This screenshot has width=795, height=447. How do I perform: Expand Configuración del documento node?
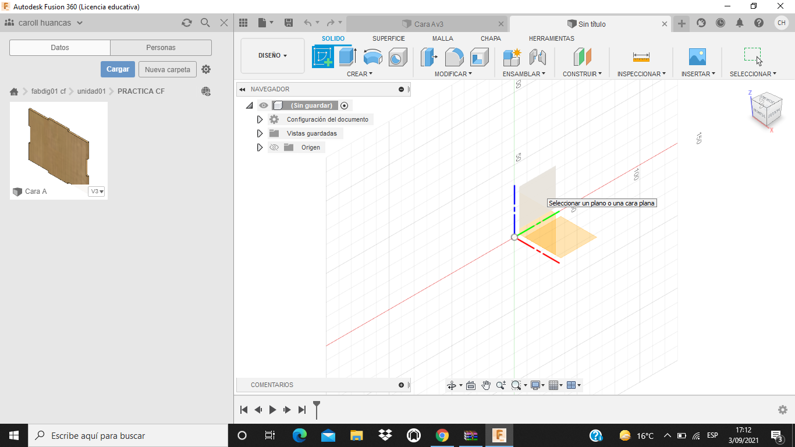pos(260,119)
